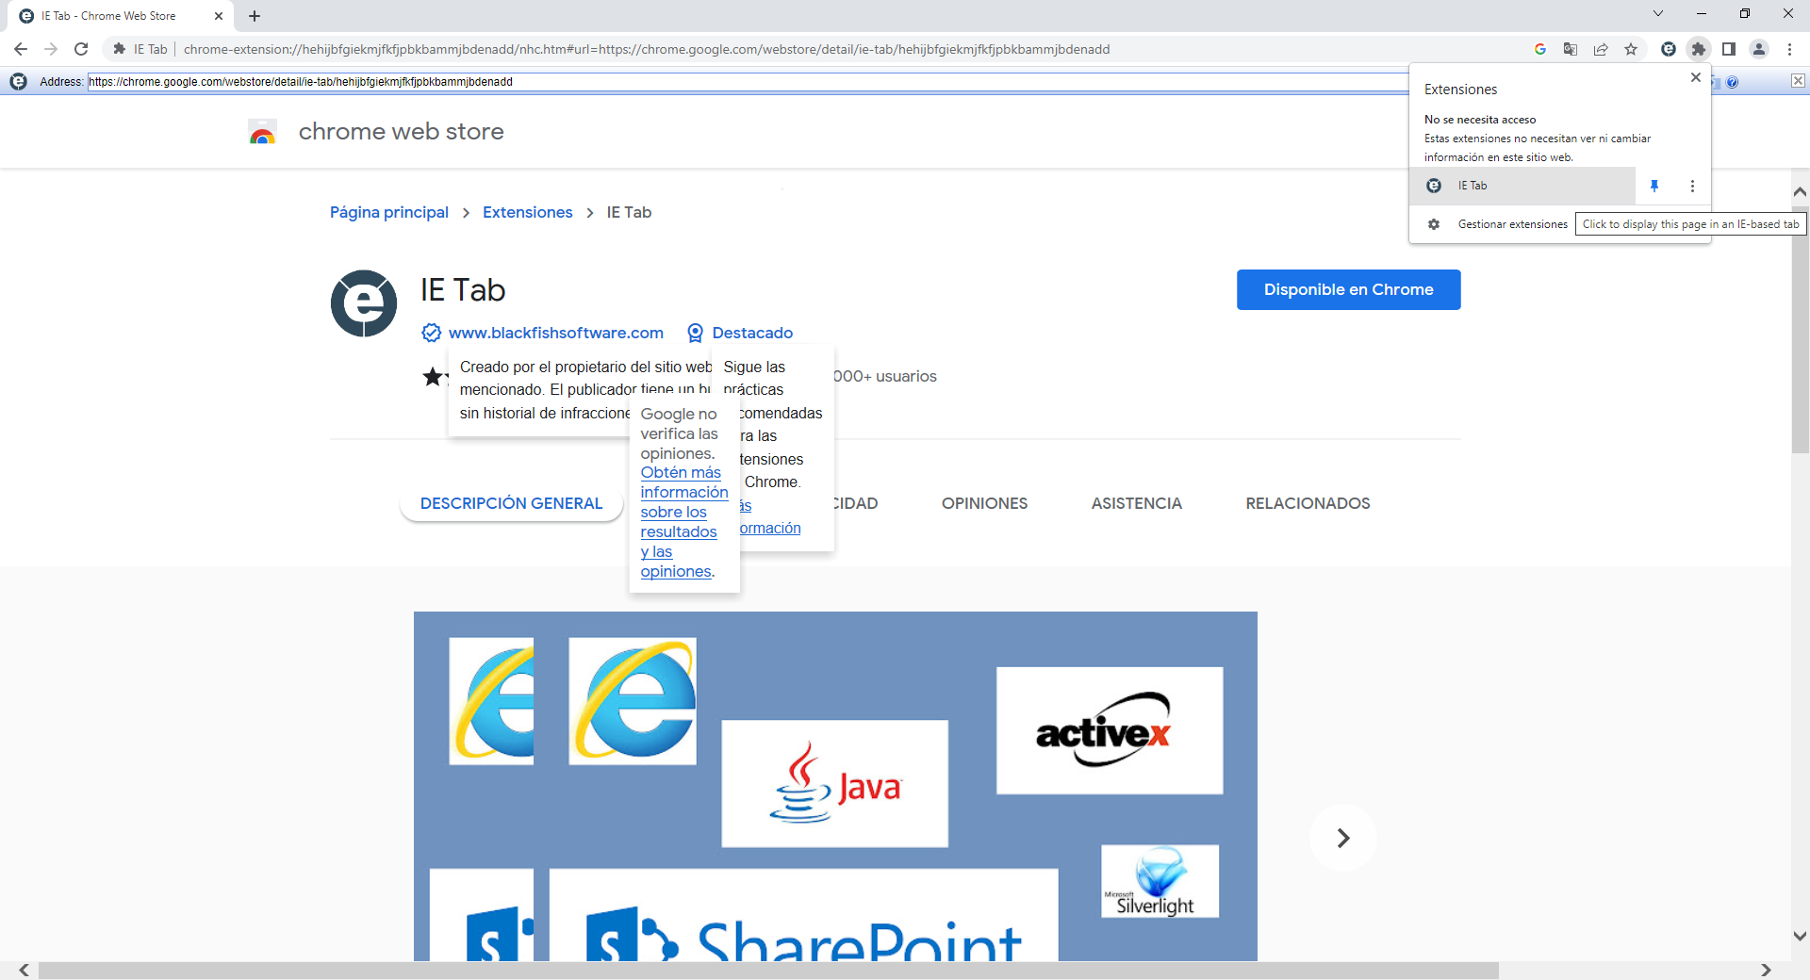Switch to the OPINIONES tab
The height and width of the screenshot is (980, 1810).
pos(984,503)
